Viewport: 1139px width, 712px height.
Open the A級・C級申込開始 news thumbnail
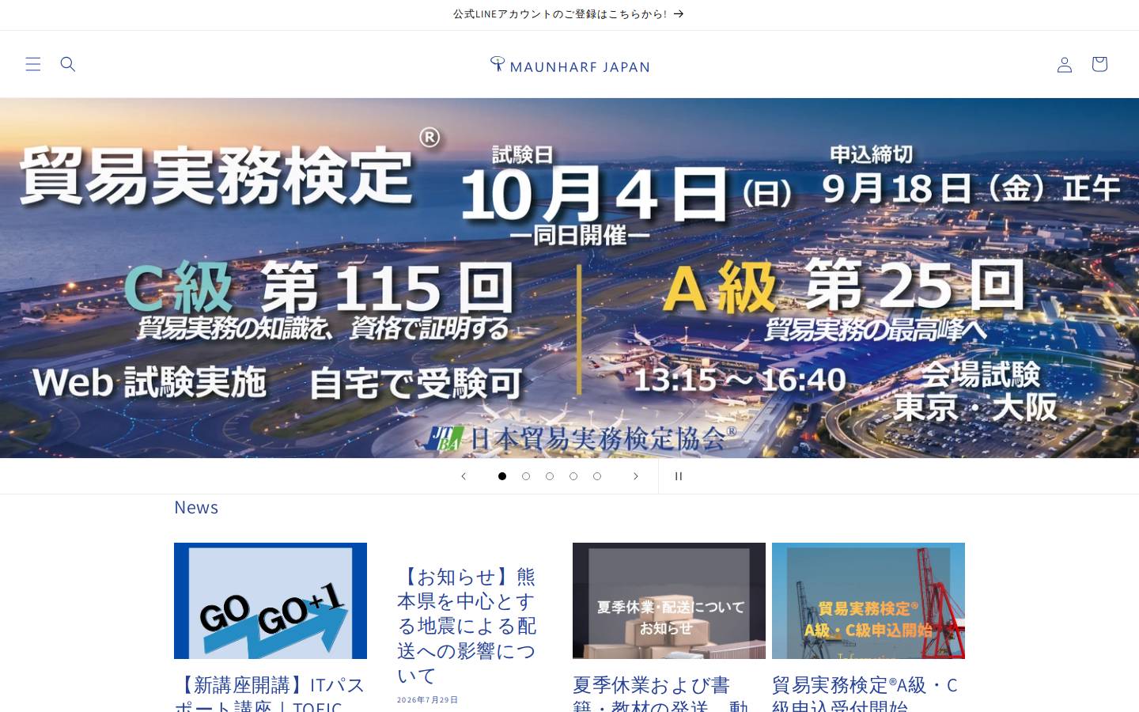tap(868, 600)
